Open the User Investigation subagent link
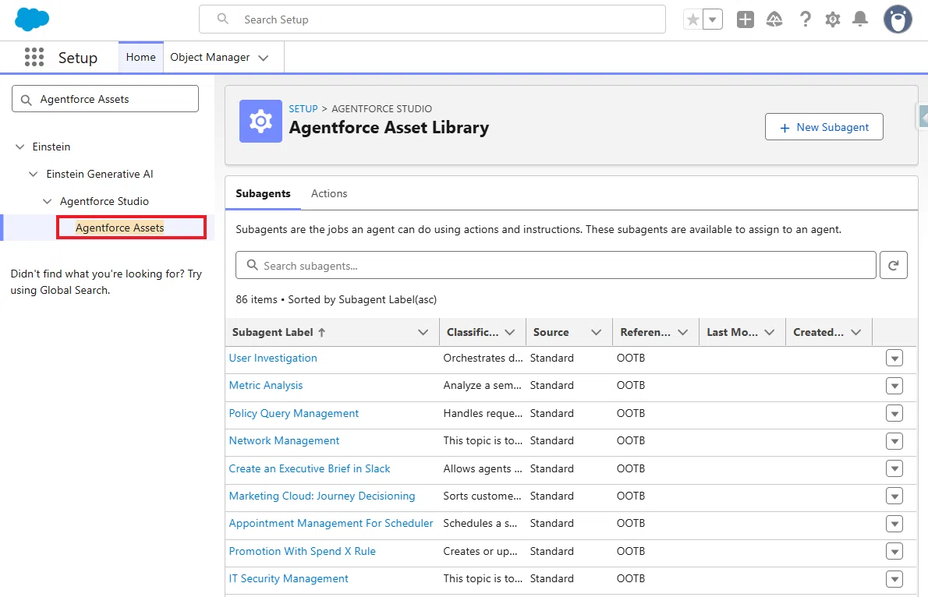This screenshot has width=928, height=597. tap(273, 358)
